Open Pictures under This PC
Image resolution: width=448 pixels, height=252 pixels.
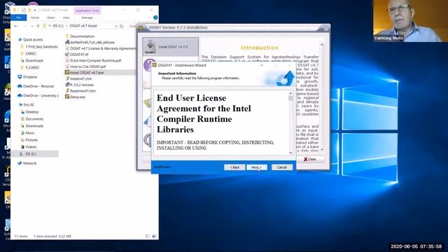pyautogui.click(x=31, y=140)
